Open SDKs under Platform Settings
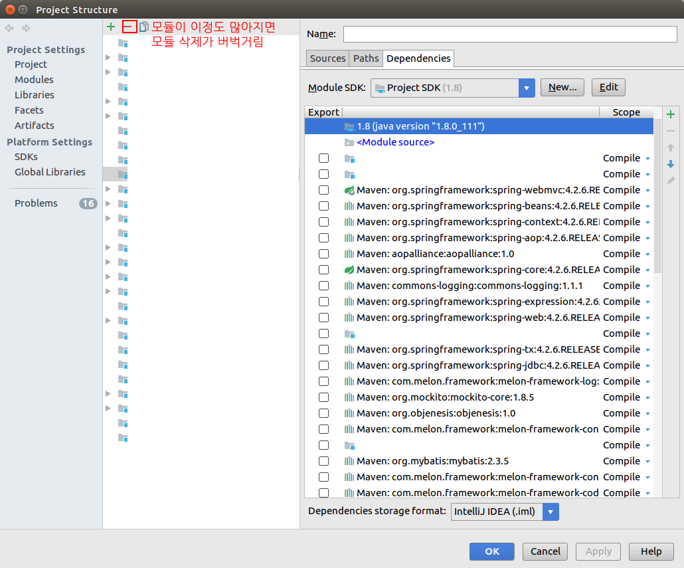The image size is (684, 568). click(26, 157)
